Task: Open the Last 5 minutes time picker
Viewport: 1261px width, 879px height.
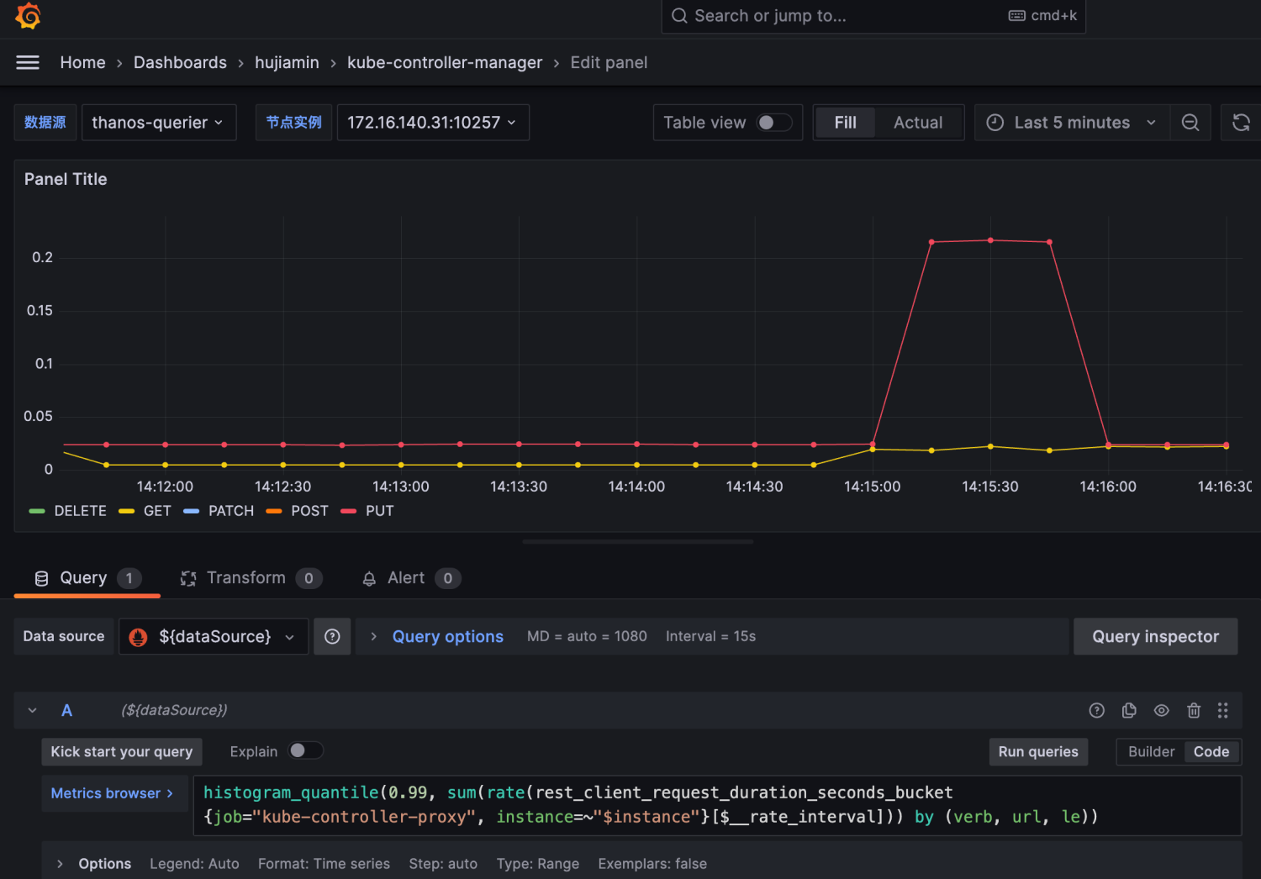Action: point(1072,123)
